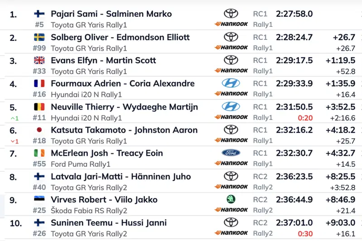Click the red position-down indicator under 6.
Viewport: 362px width, 241px height.
(14, 141)
